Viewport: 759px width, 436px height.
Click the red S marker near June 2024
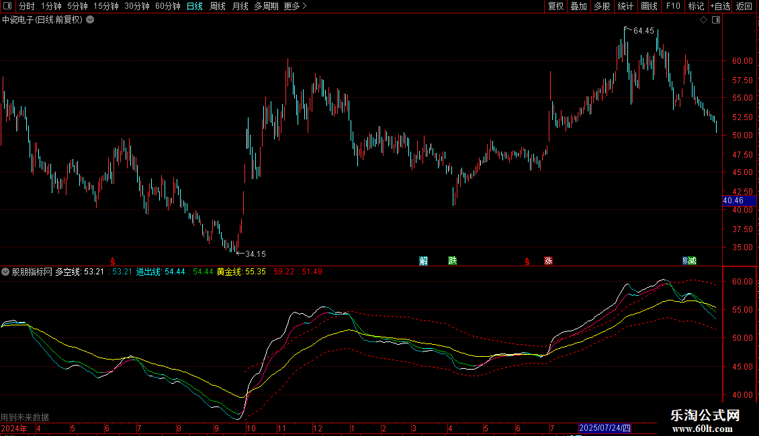click(x=112, y=262)
